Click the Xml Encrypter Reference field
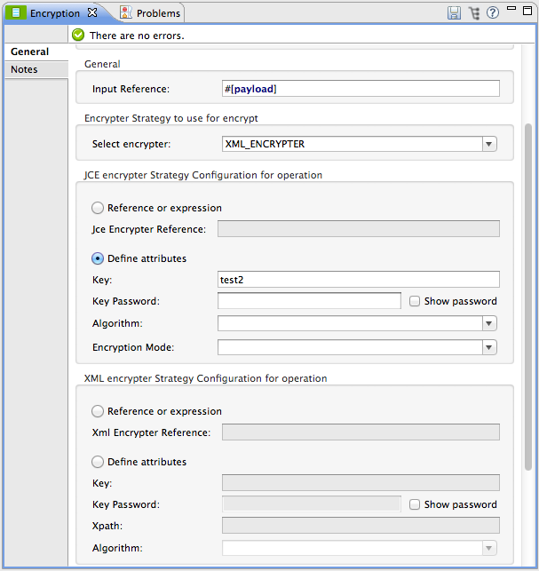The width and height of the screenshot is (539, 571). (x=361, y=432)
